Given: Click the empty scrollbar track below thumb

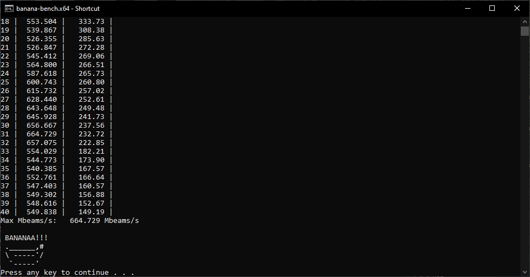Looking at the screenshot, I should pos(525,152).
